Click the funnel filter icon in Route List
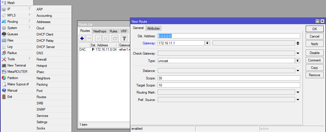 [x=124, y=38]
